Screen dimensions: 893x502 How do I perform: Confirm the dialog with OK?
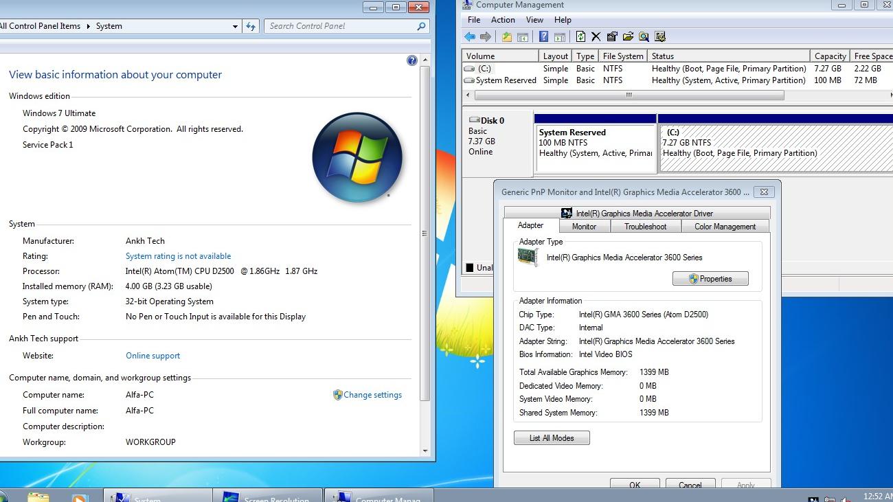pyautogui.click(x=635, y=484)
